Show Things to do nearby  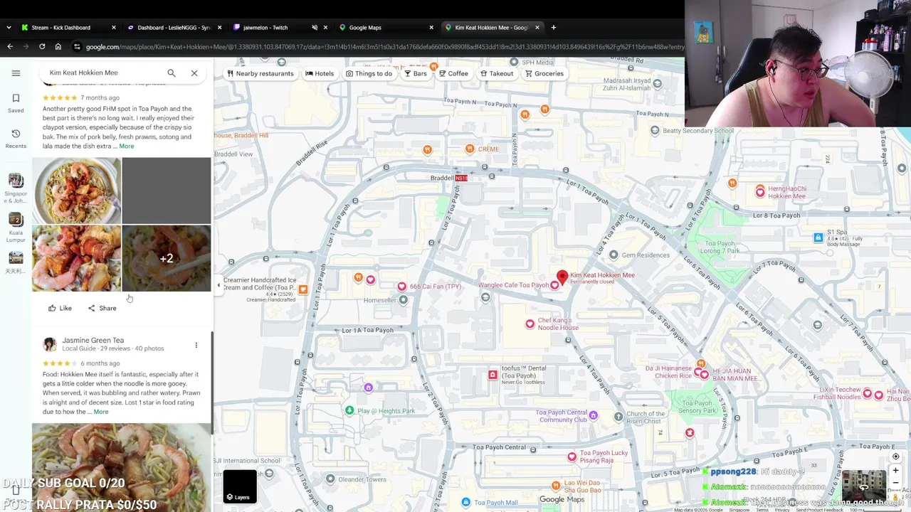[369, 73]
